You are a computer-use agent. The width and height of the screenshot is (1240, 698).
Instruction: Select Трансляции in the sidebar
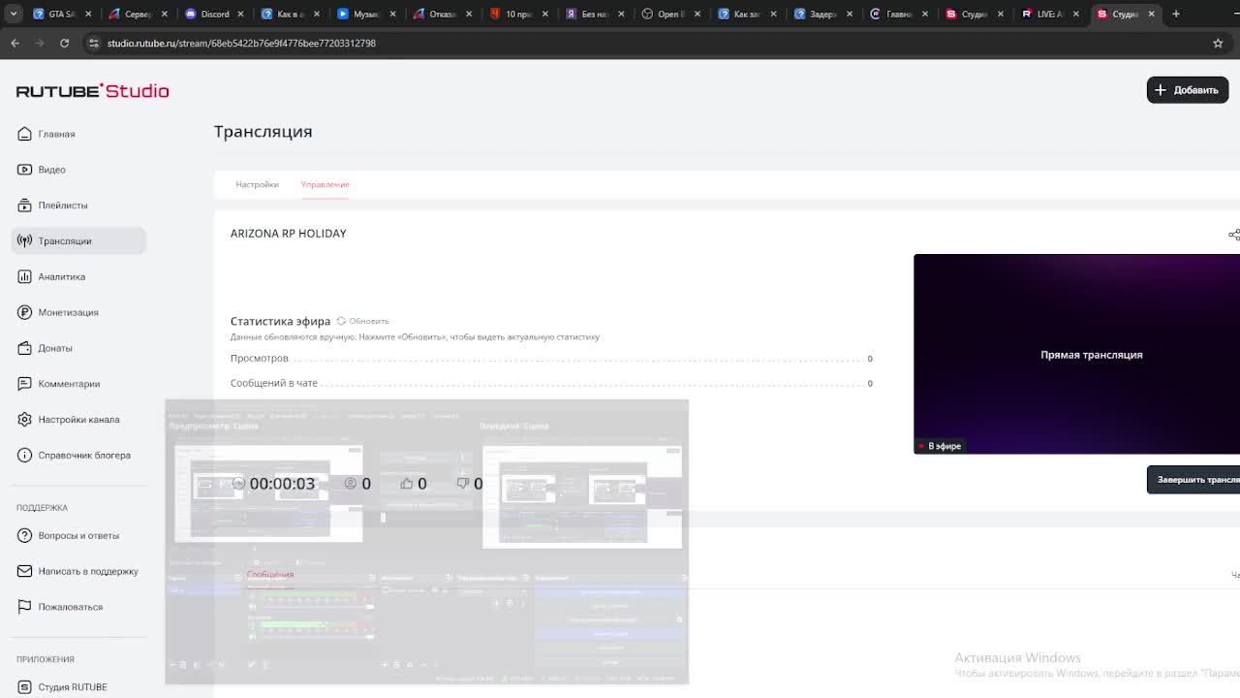(x=77, y=240)
